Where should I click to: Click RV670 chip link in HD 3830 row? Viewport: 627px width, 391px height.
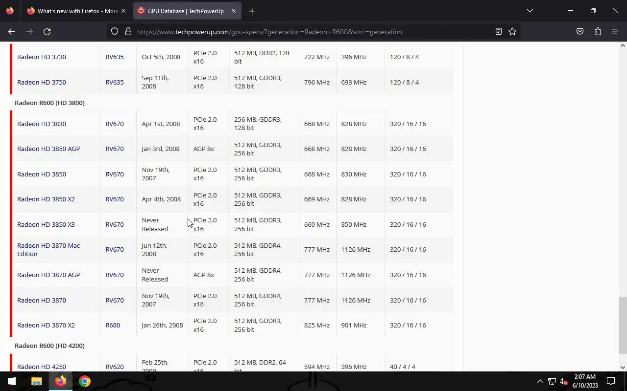pos(115,124)
